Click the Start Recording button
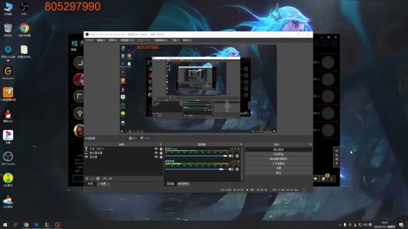Viewport: 408px width, 229px height. [x=278, y=154]
